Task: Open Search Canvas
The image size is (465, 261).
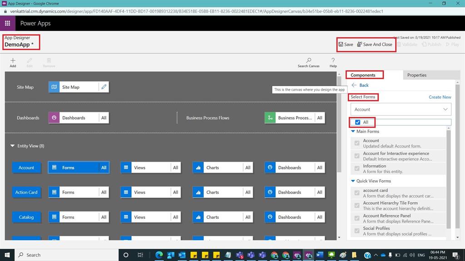Action: (308, 62)
